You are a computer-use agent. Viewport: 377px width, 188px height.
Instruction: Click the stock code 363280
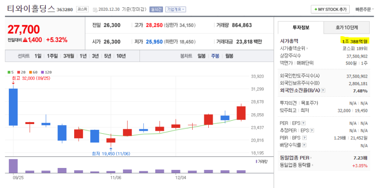point(65,10)
